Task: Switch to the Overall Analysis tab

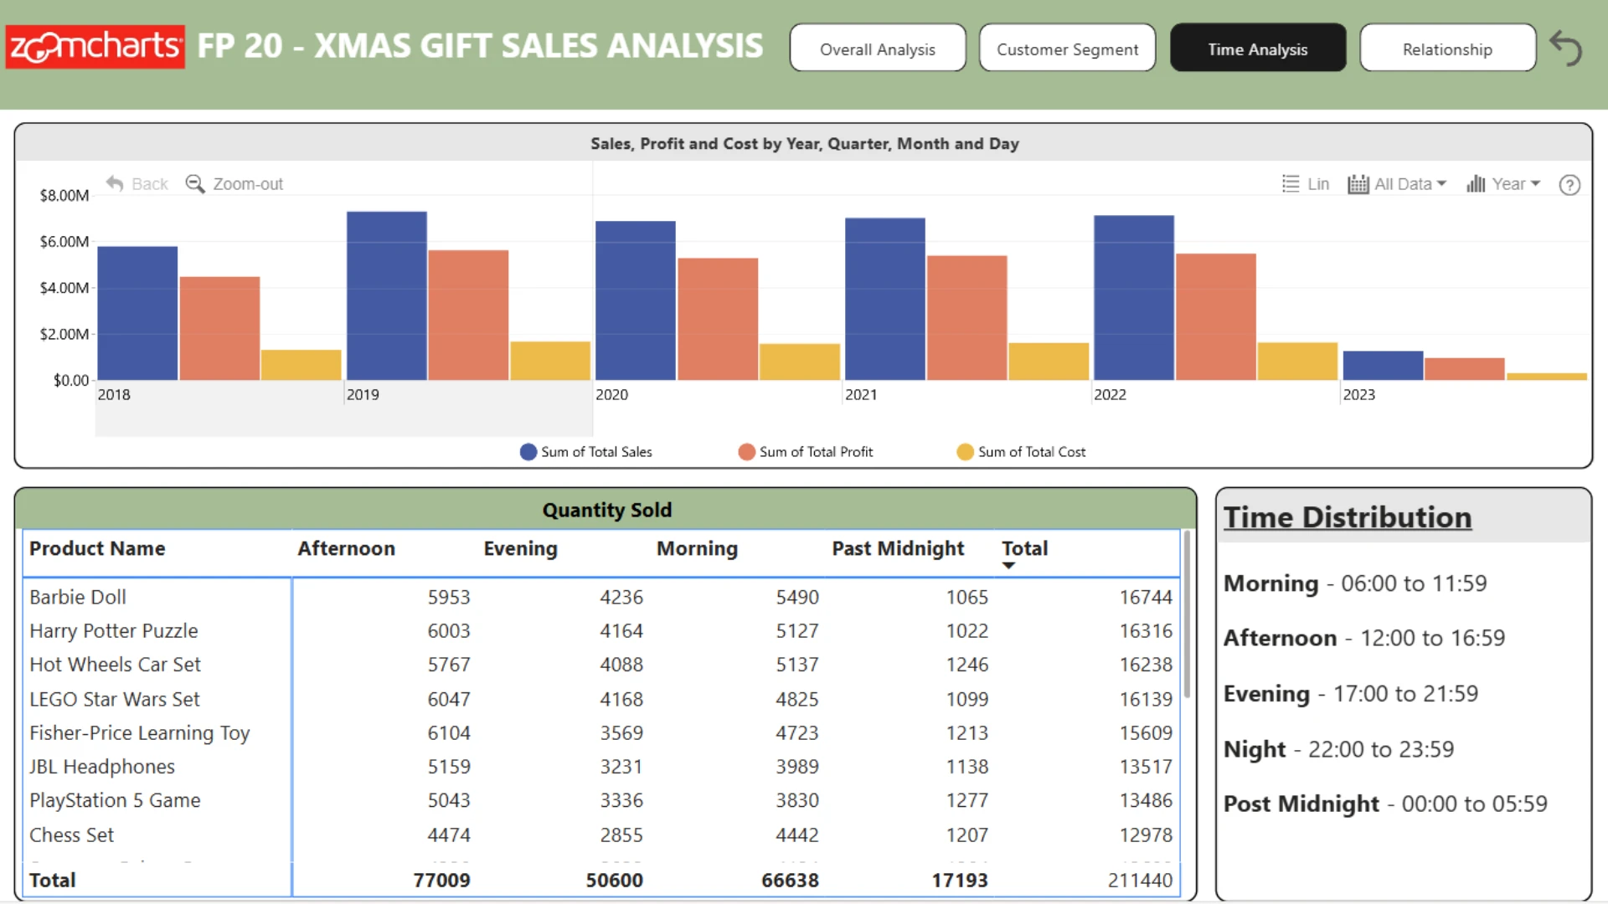Action: point(878,48)
